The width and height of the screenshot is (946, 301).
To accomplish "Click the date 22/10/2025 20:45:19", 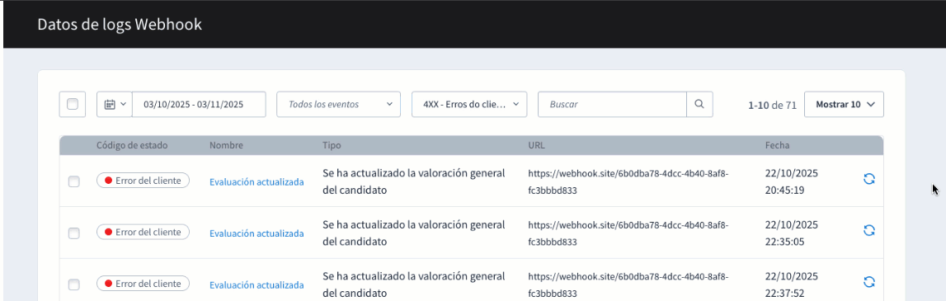I will pyautogui.click(x=792, y=181).
